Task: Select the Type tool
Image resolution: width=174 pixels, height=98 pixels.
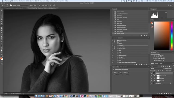Action: click(x=2, y=44)
